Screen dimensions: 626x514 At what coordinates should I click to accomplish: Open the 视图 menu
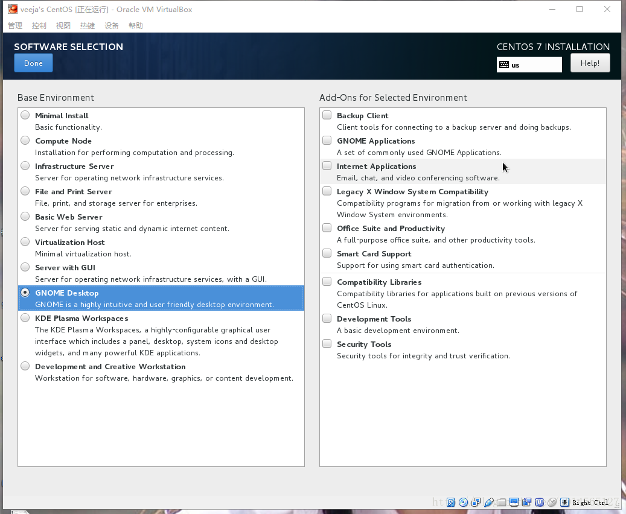(x=63, y=25)
